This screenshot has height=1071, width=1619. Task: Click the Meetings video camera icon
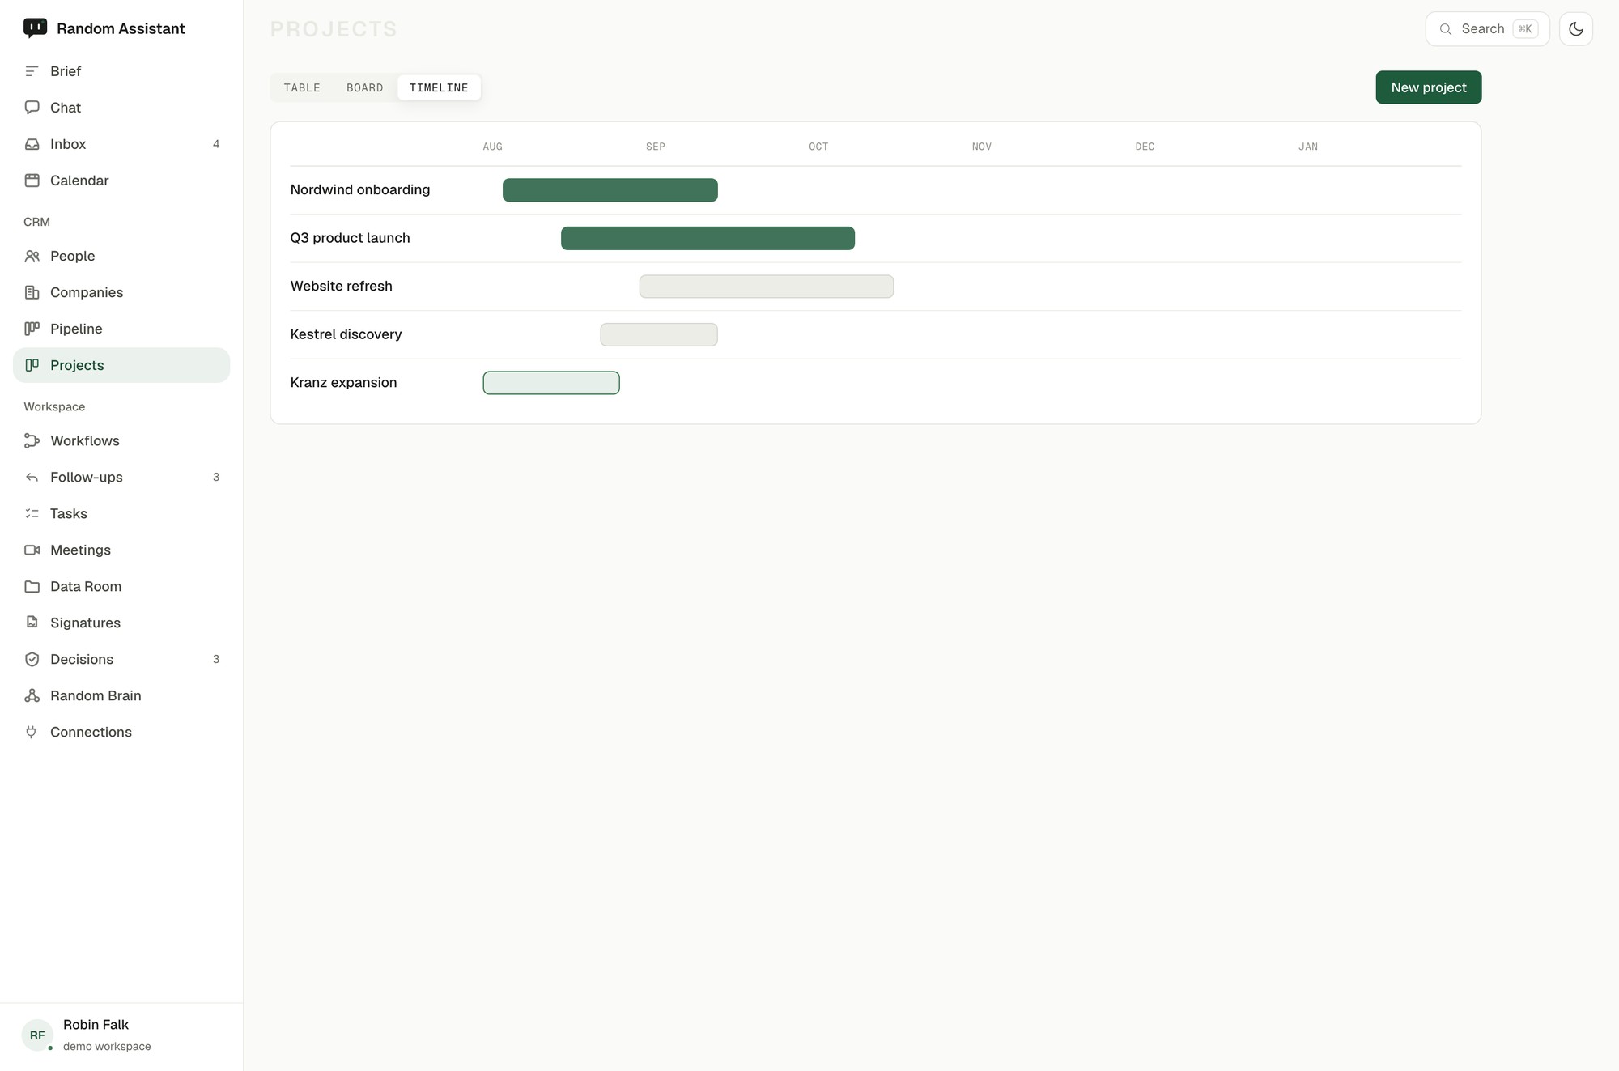[32, 550]
